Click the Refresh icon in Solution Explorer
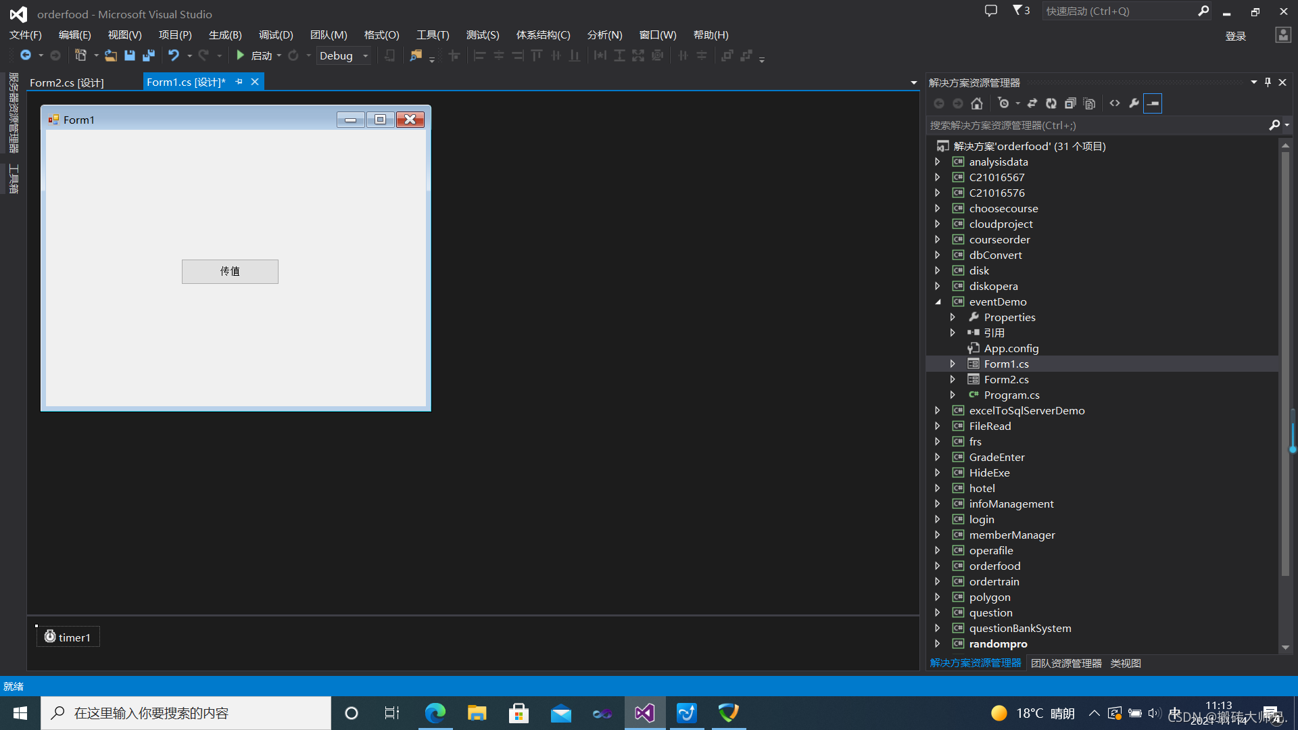This screenshot has height=730, width=1298. pyautogui.click(x=1051, y=103)
